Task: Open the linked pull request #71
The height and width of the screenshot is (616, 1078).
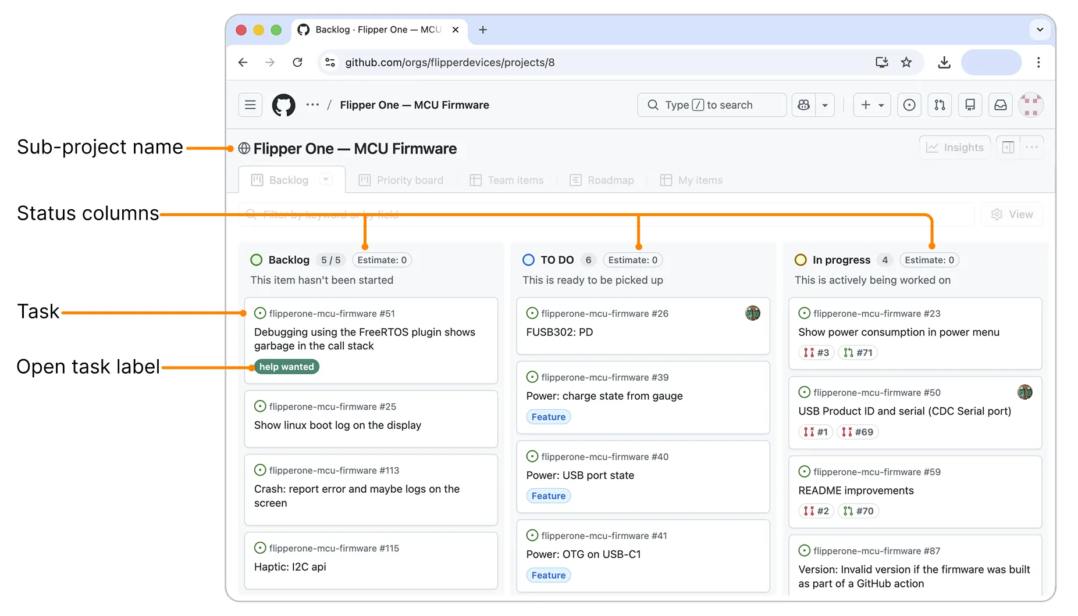Action: [x=858, y=353]
